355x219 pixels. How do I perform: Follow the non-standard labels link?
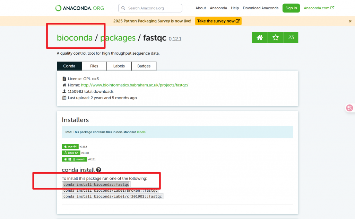141,132
